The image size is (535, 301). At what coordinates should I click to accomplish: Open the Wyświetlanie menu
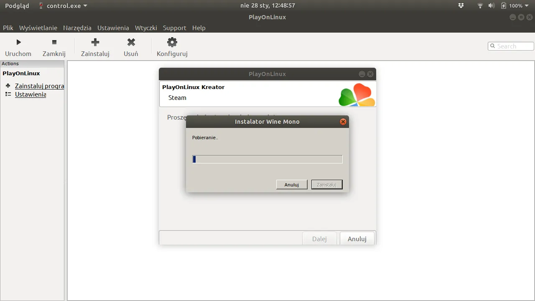pos(38,28)
